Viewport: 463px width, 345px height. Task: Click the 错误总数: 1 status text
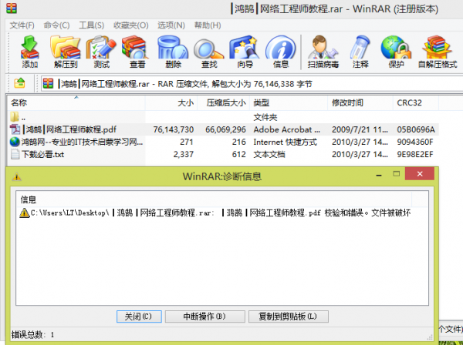(32, 335)
